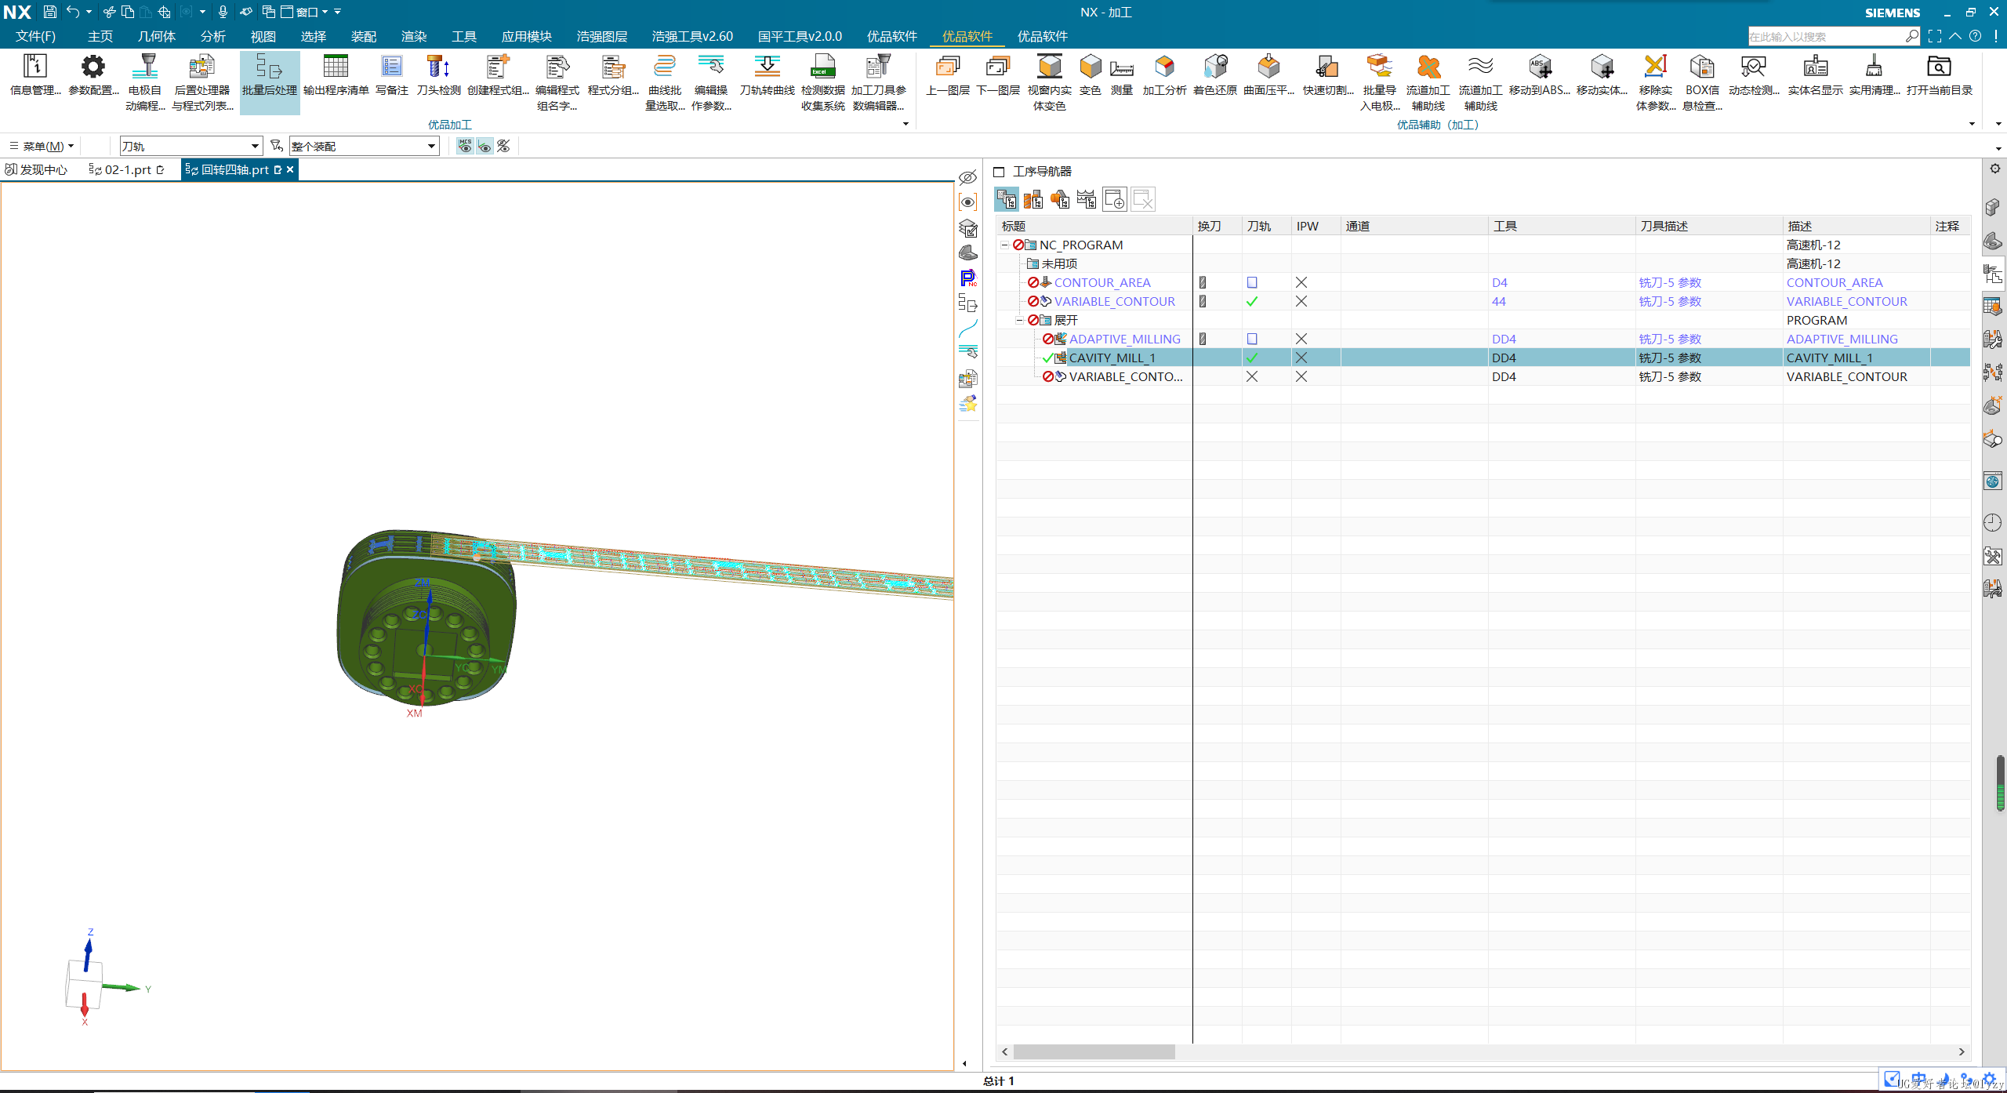Open 发现中心 tab
Image resolution: width=2007 pixels, height=1093 pixels.
(x=37, y=169)
